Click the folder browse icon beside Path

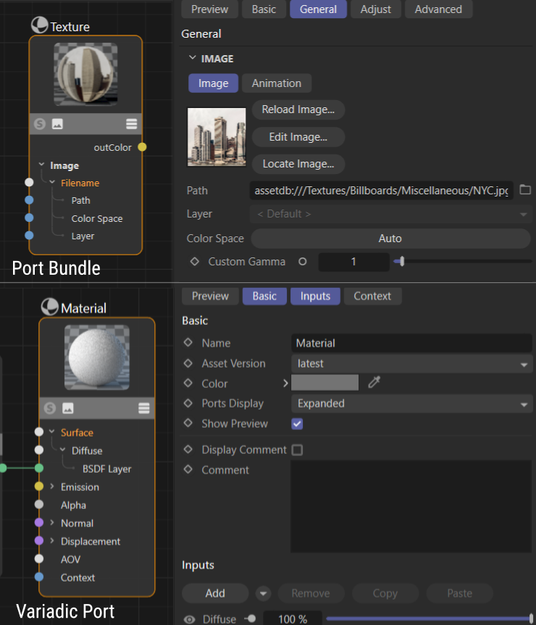525,190
